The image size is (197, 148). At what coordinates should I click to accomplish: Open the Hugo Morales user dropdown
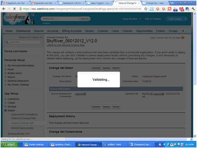(x=131, y=19)
